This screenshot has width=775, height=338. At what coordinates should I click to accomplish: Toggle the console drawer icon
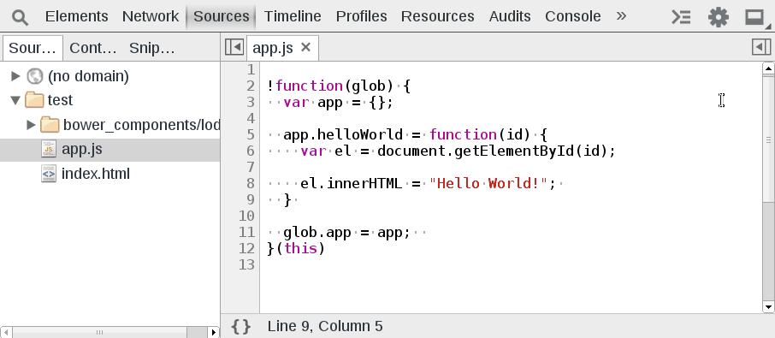coord(681,17)
